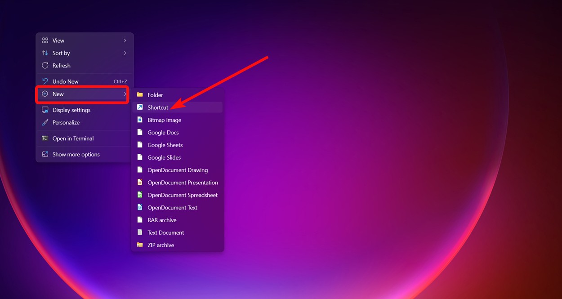Select the Bitmap image paint icon
Screen dimensions: 562x299
pyautogui.click(x=140, y=120)
